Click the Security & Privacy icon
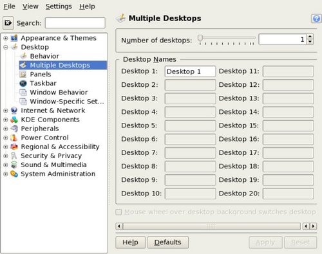The width and height of the screenshot is (322, 254). point(14,156)
